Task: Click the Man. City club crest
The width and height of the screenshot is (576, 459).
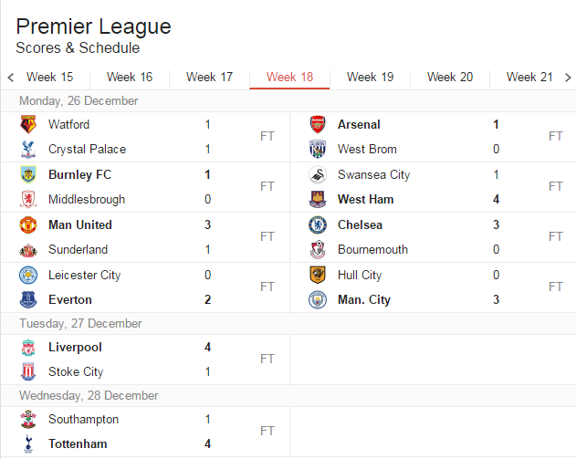Action: (x=318, y=300)
